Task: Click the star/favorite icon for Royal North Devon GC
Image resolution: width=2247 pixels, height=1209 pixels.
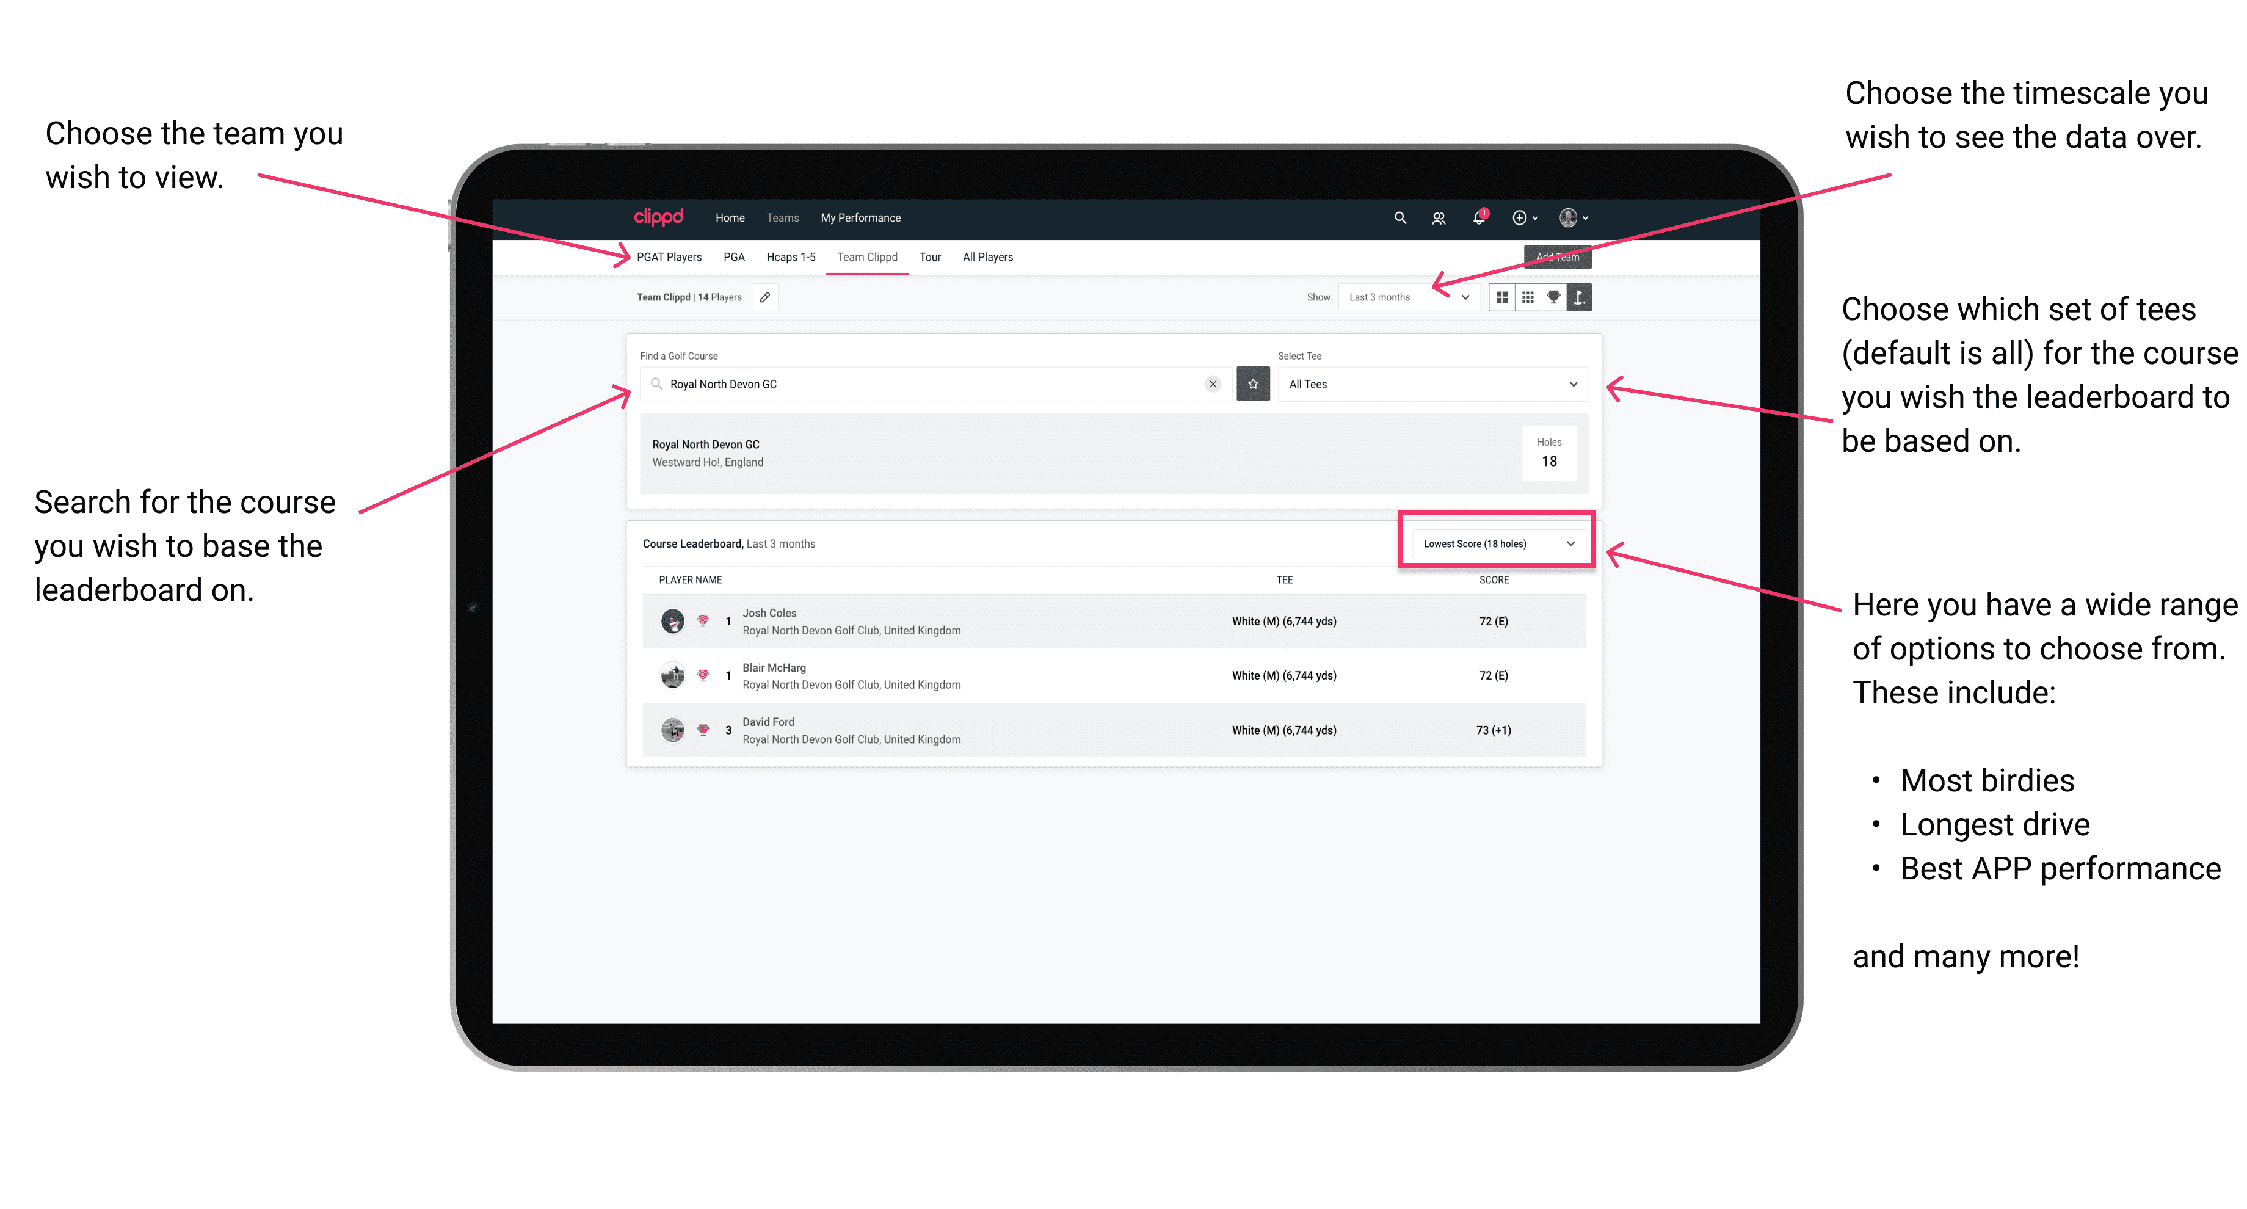Action: click(1253, 384)
